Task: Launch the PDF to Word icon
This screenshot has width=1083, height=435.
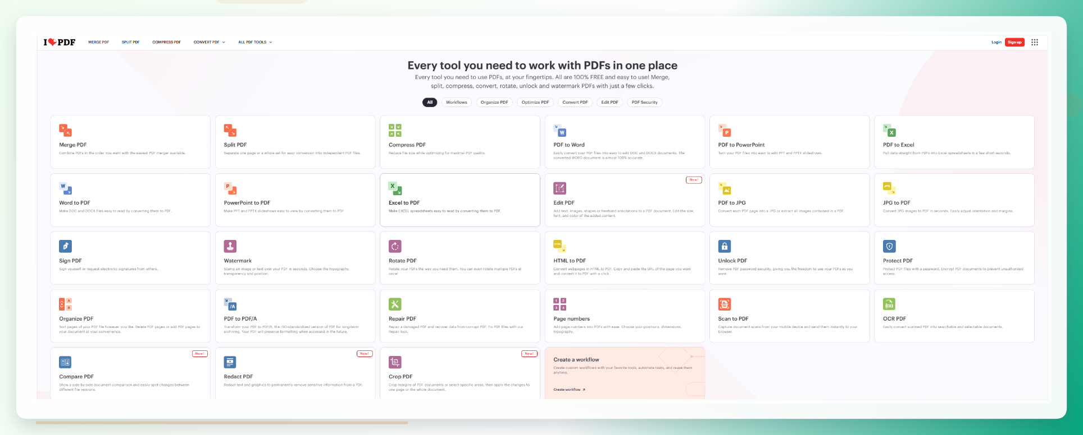Action: [560, 130]
